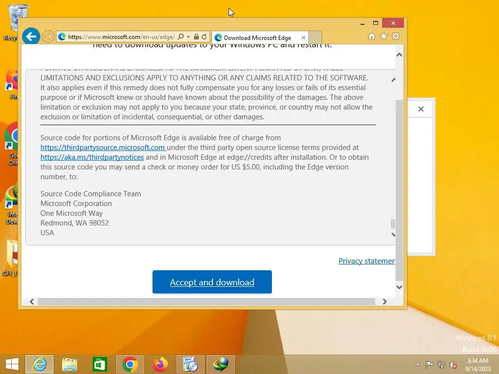Select the CFF_E folder desktop icon
Image resolution: width=499 pixels, height=374 pixels.
coord(12,258)
